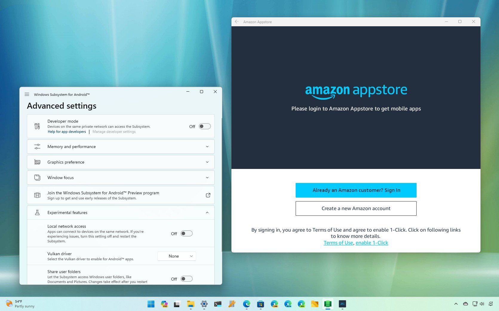This screenshot has height=311, width=499.
Task: Enable the Developer mode toggle
Action: click(205, 126)
